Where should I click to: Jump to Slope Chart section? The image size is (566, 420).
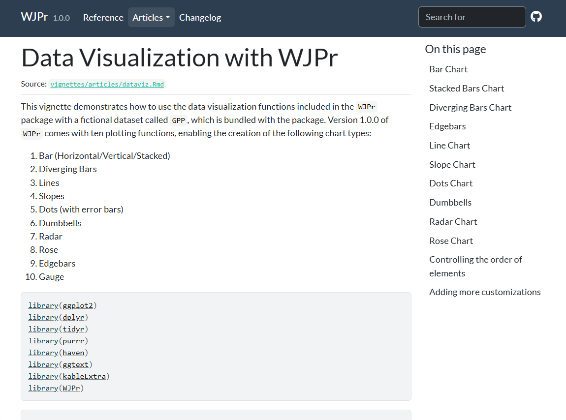pos(452,165)
